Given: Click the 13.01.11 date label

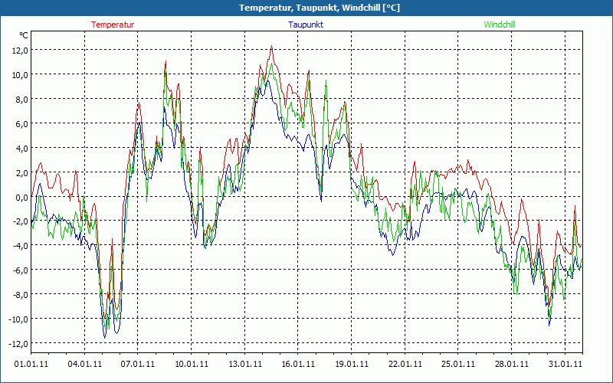Looking at the screenshot, I should pyautogui.click(x=244, y=364).
